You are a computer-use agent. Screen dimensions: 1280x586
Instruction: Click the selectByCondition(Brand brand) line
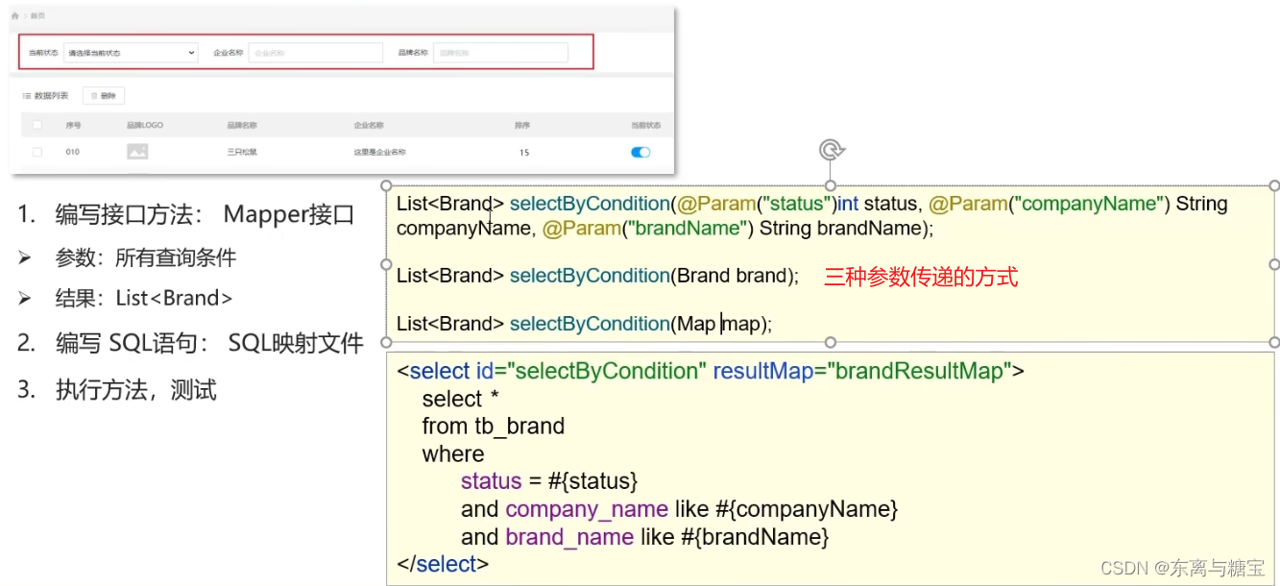pyautogui.click(x=597, y=276)
